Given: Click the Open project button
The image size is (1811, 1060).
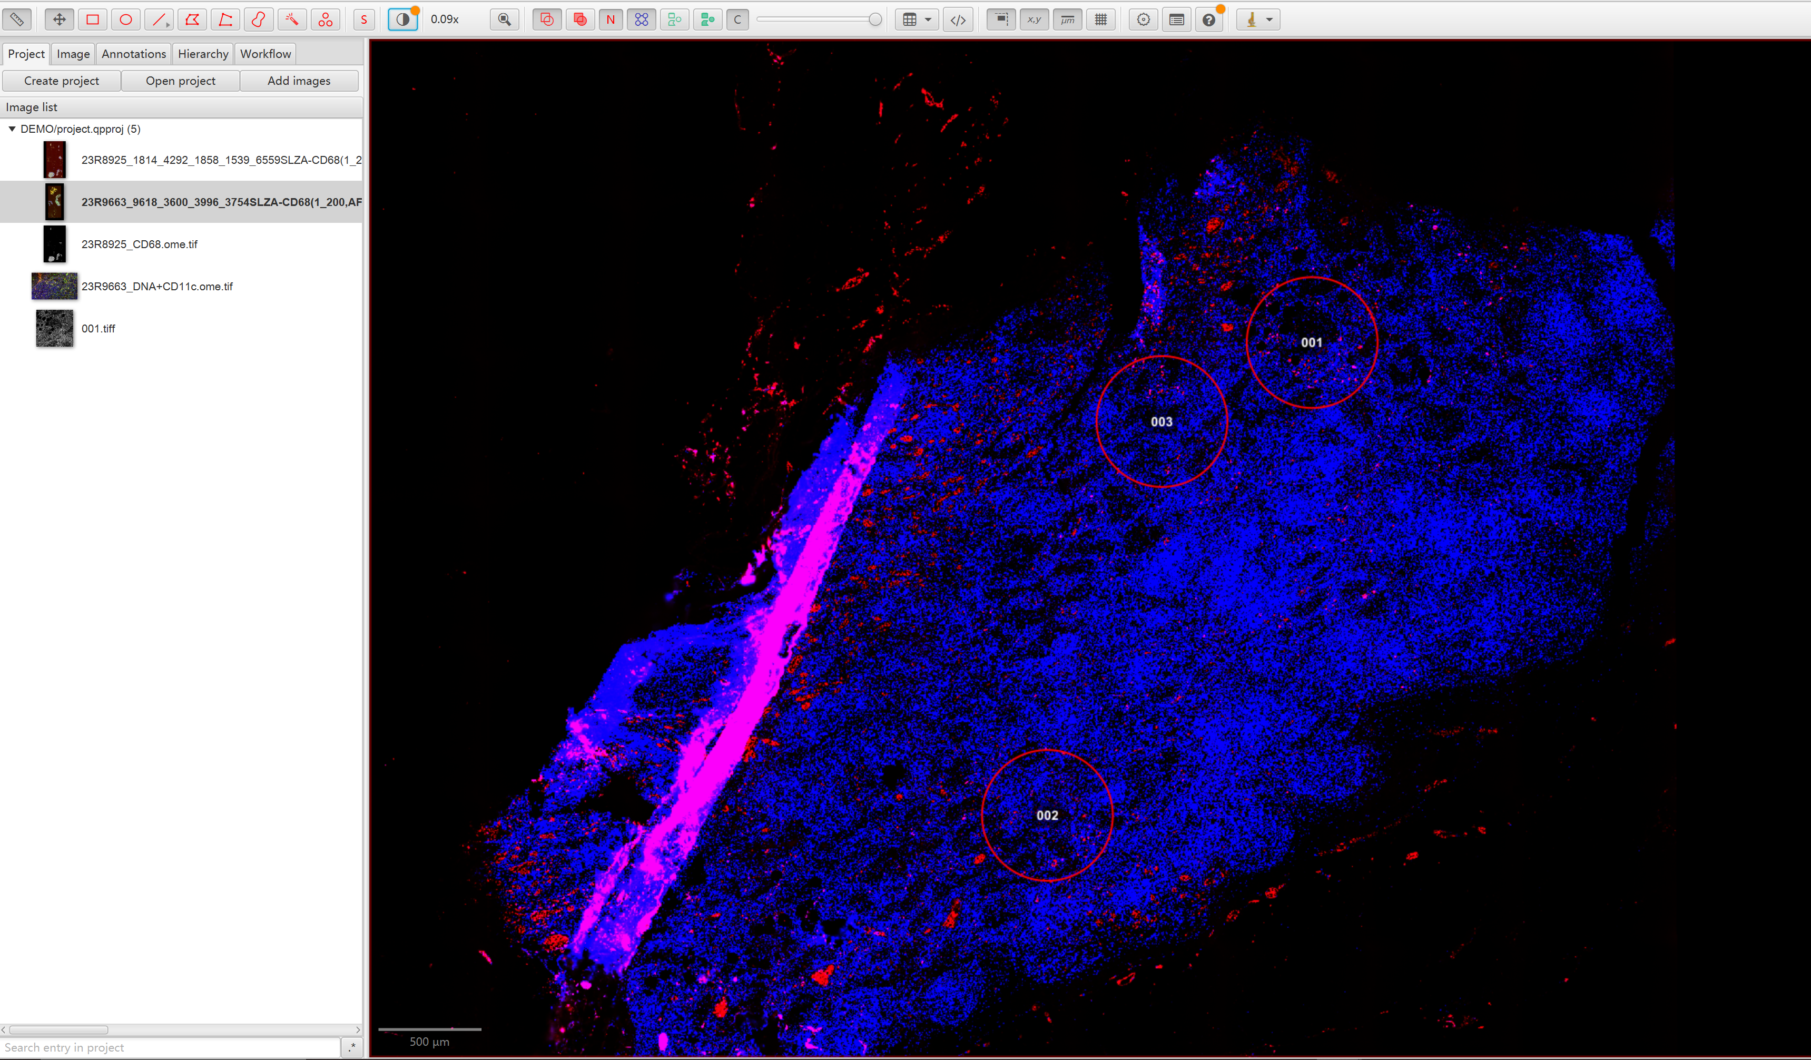Looking at the screenshot, I should coord(180,81).
